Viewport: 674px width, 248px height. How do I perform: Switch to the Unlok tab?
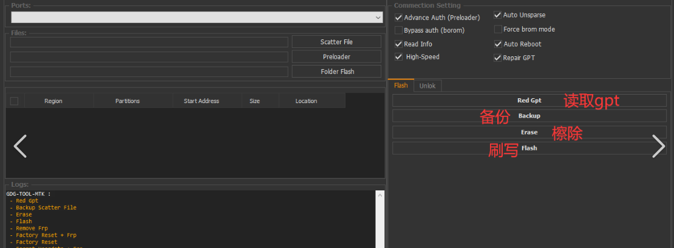point(427,86)
